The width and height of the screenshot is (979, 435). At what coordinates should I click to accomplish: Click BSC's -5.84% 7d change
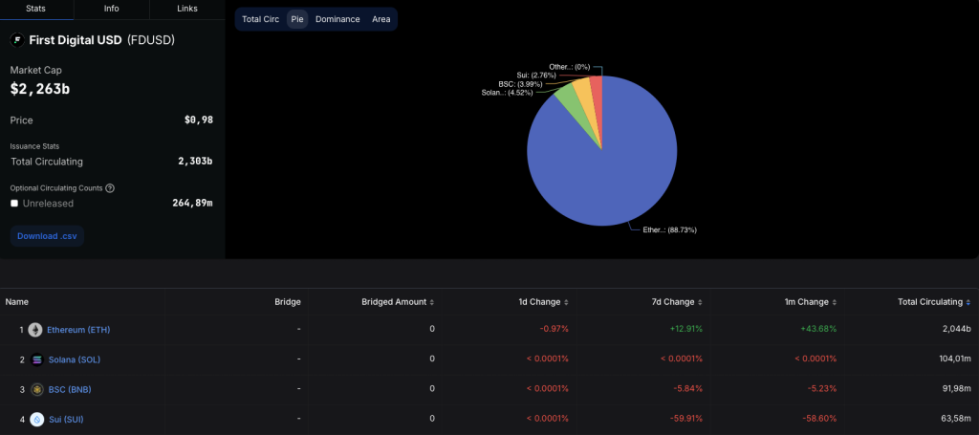687,389
